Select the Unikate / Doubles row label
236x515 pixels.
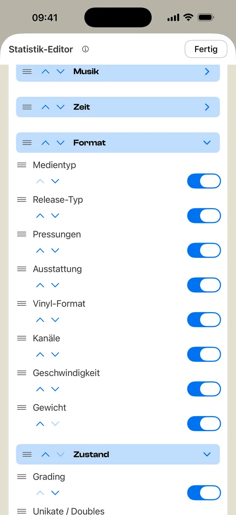pyautogui.click(x=69, y=511)
